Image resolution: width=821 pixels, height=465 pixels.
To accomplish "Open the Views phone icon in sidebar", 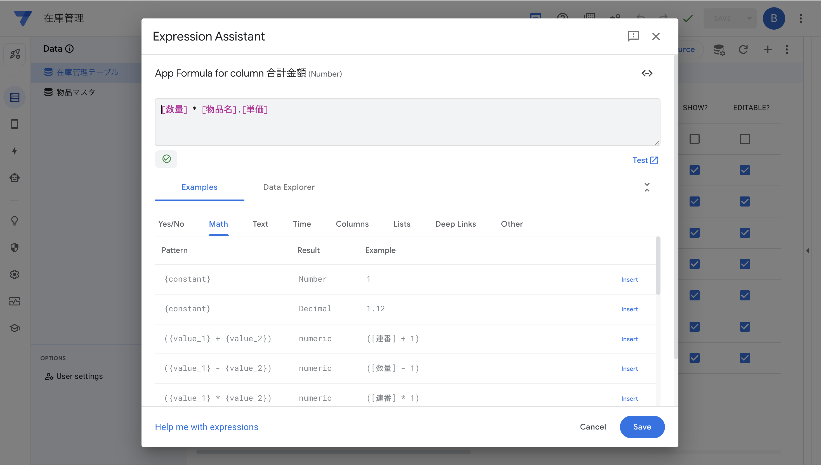I will point(15,124).
